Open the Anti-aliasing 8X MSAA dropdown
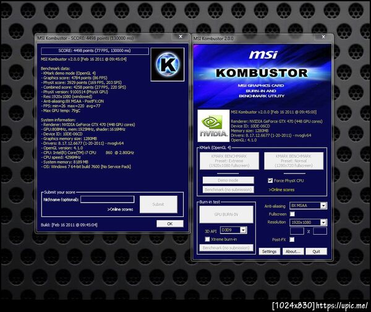371x312 pixels. tap(309, 206)
